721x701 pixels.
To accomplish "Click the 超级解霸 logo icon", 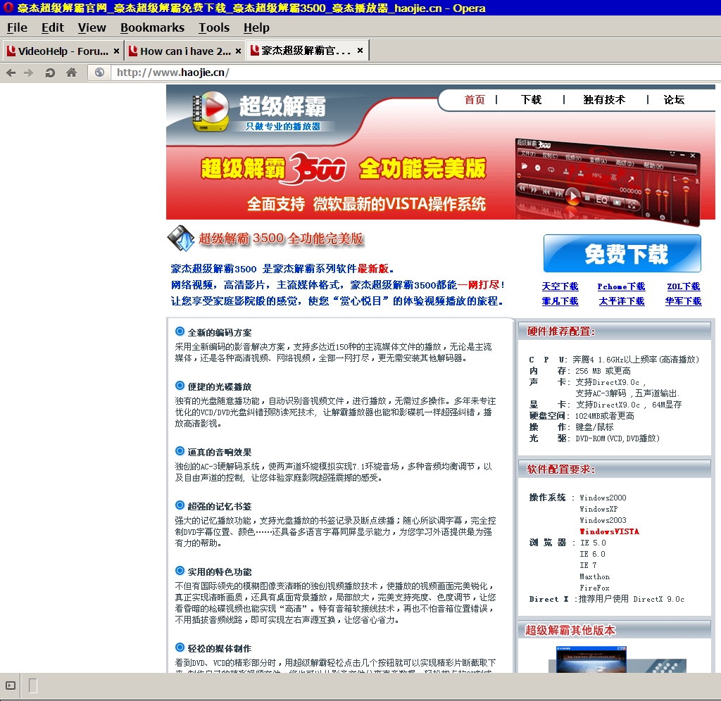I will tap(210, 110).
